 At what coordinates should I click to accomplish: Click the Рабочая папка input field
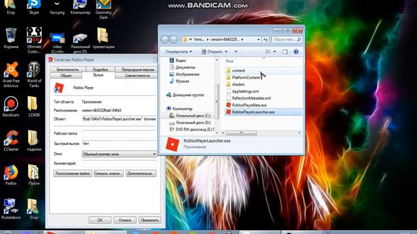[x=119, y=133]
